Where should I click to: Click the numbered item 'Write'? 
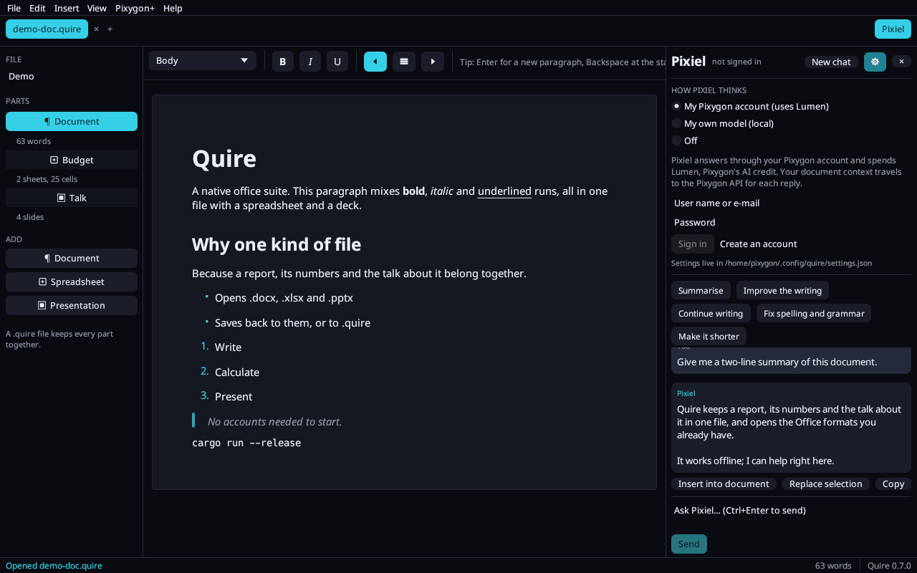228,347
